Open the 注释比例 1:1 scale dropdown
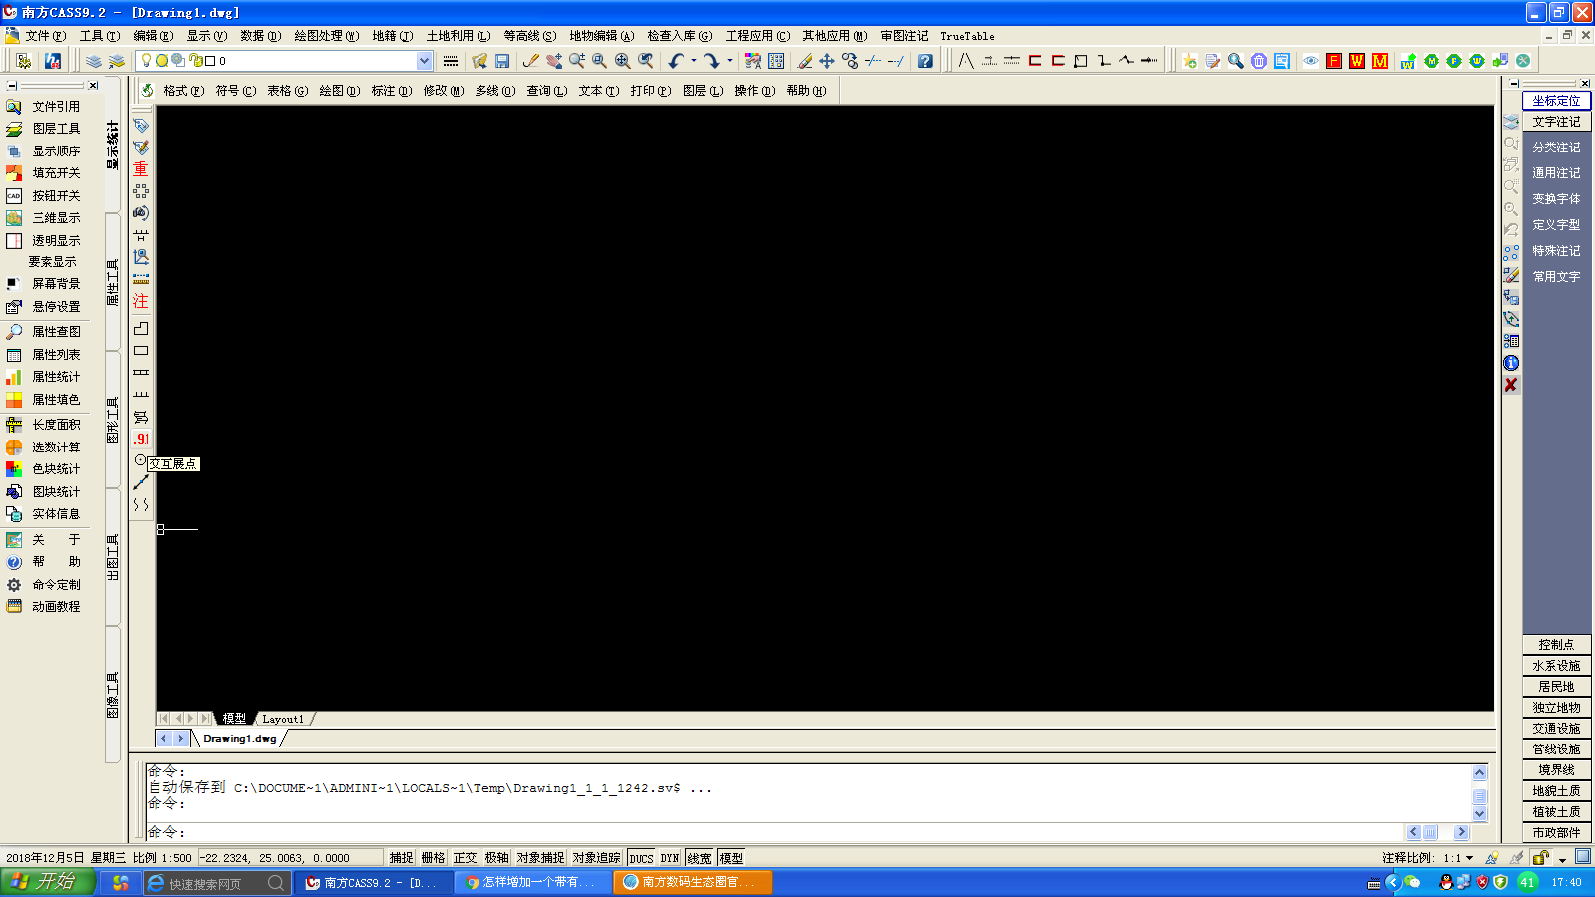 tap(1459, 858)
